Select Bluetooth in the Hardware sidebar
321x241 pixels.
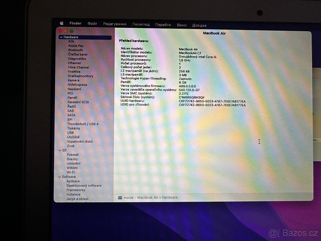(76, 50)
